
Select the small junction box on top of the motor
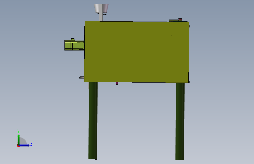point(73,39)
